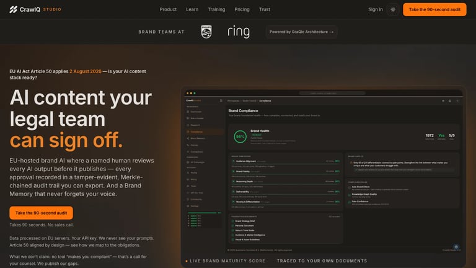476x268 pixels.
Task: Open 'see how we map to the obligations'
Action: [105, 245]
